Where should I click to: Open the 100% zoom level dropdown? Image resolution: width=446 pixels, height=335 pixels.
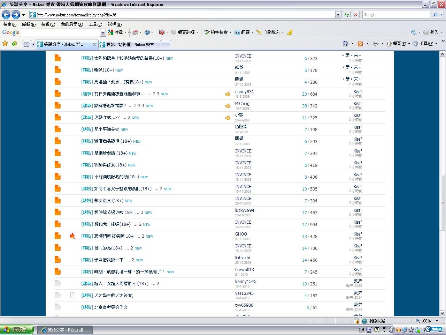437,321
